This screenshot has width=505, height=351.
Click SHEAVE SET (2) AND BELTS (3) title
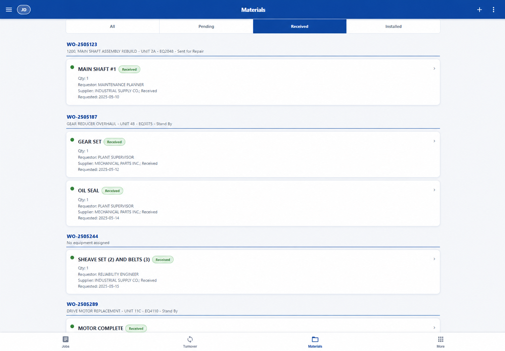pyautogui.click(x=114, y=259)
